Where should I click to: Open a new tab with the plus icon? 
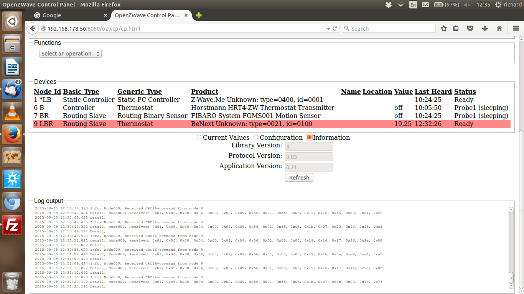[199, 15]
